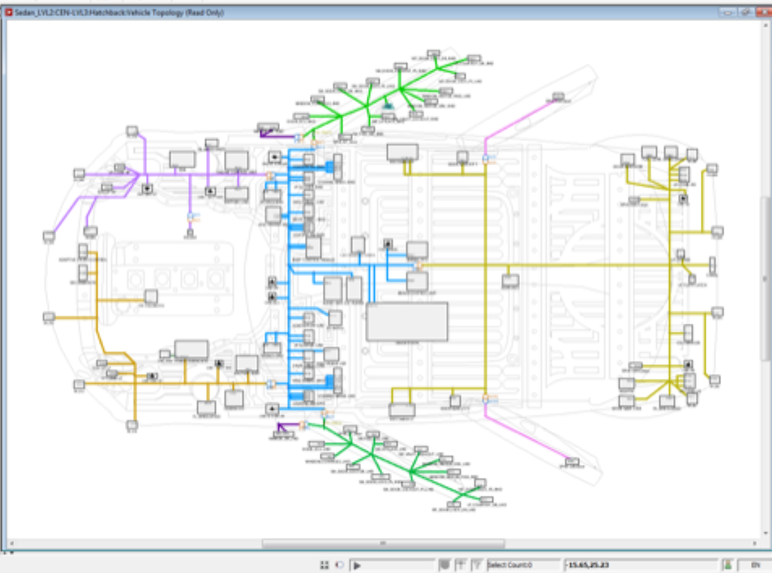Click the coordinates readout in the status bar
Screen dimensions: 772x573
pos(641,565)
